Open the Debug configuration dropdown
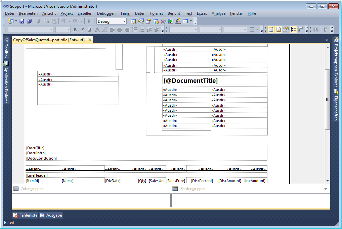The height and width of the screenshot is (229, 342). click(x=125, y=21)
